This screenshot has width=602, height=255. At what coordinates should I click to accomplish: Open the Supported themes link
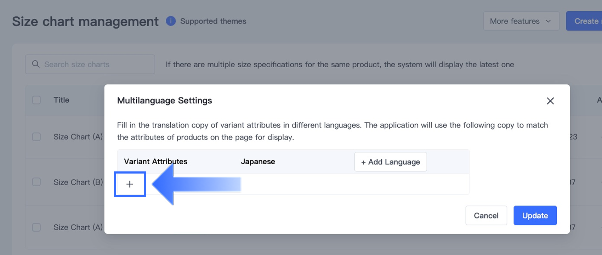(213, 21)
